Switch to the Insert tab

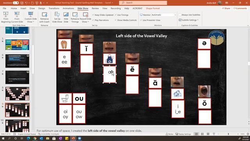(23, 8)
